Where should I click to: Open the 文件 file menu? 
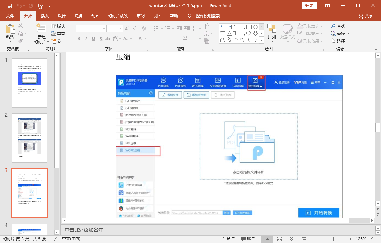point(10,16)
